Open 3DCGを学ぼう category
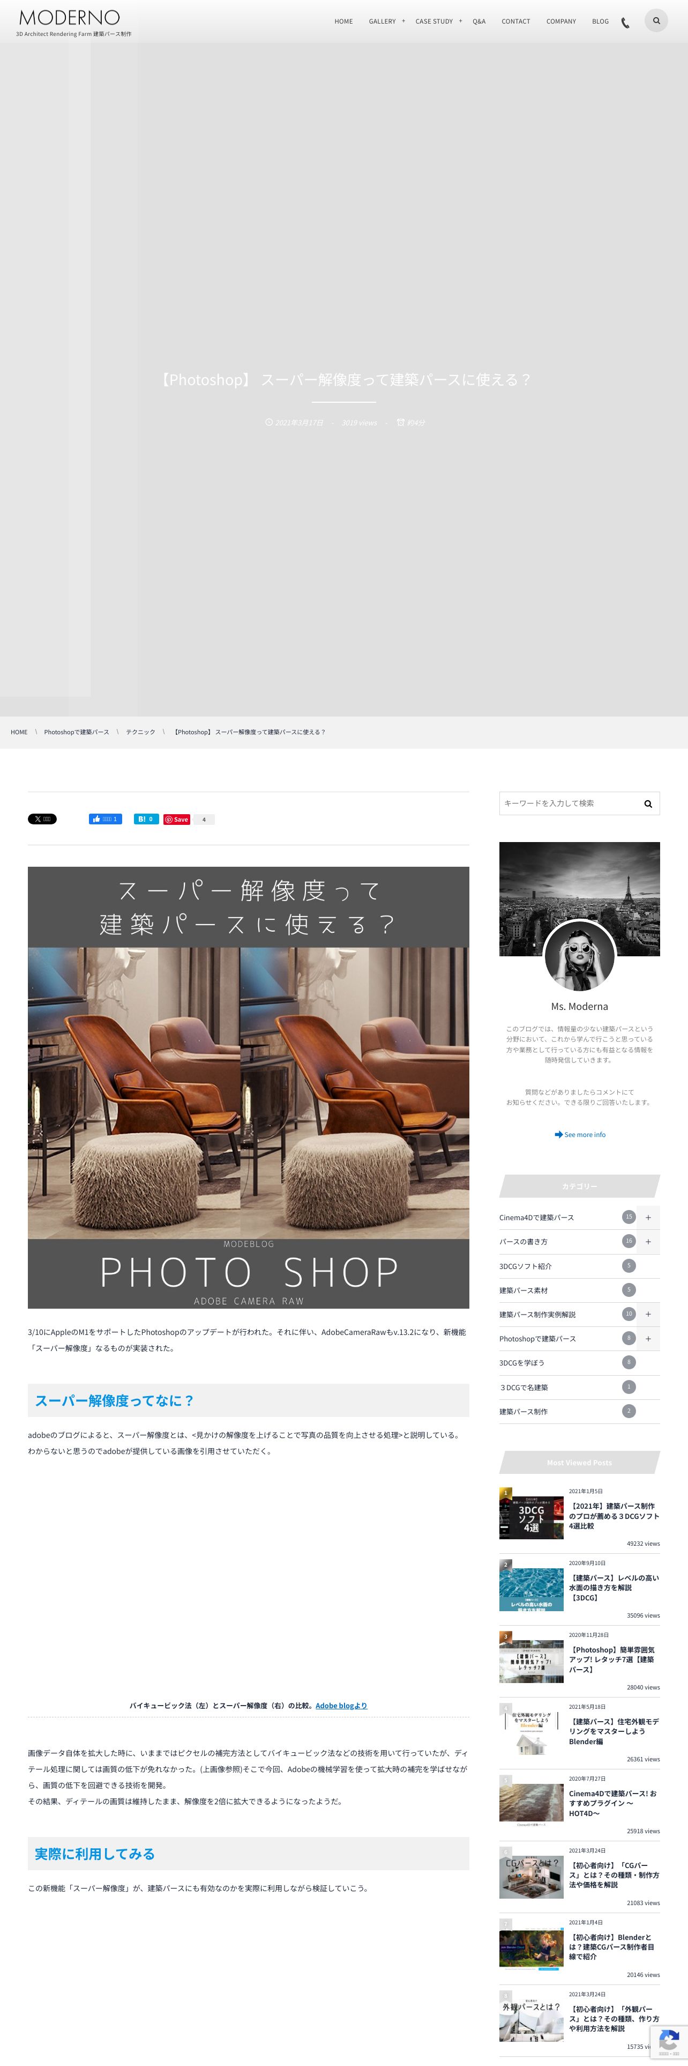Image resolution: width=688 pixels, height=2066 pixels. coord(521,1363)
